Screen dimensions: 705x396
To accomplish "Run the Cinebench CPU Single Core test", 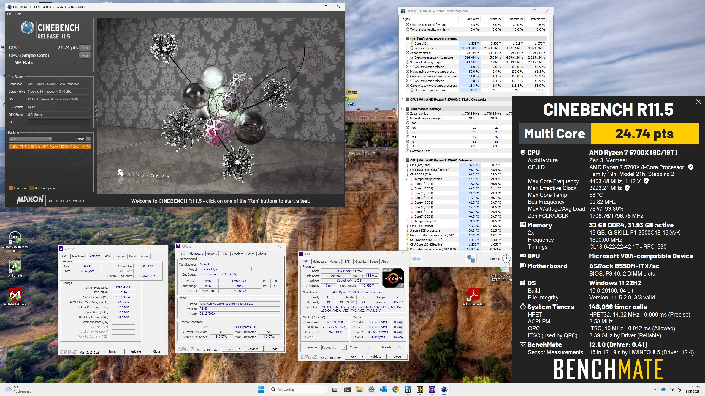I will click(x=85, y=56).
